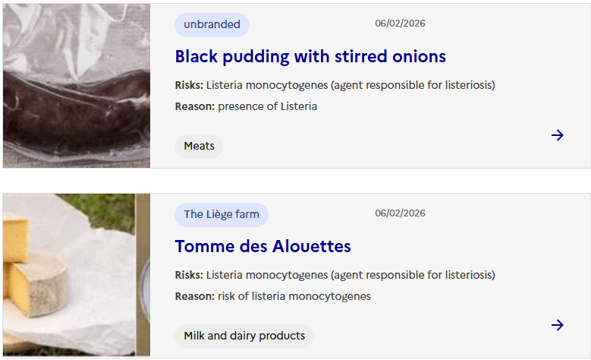Open the Tomme cheese product image

tap(77, 276)
